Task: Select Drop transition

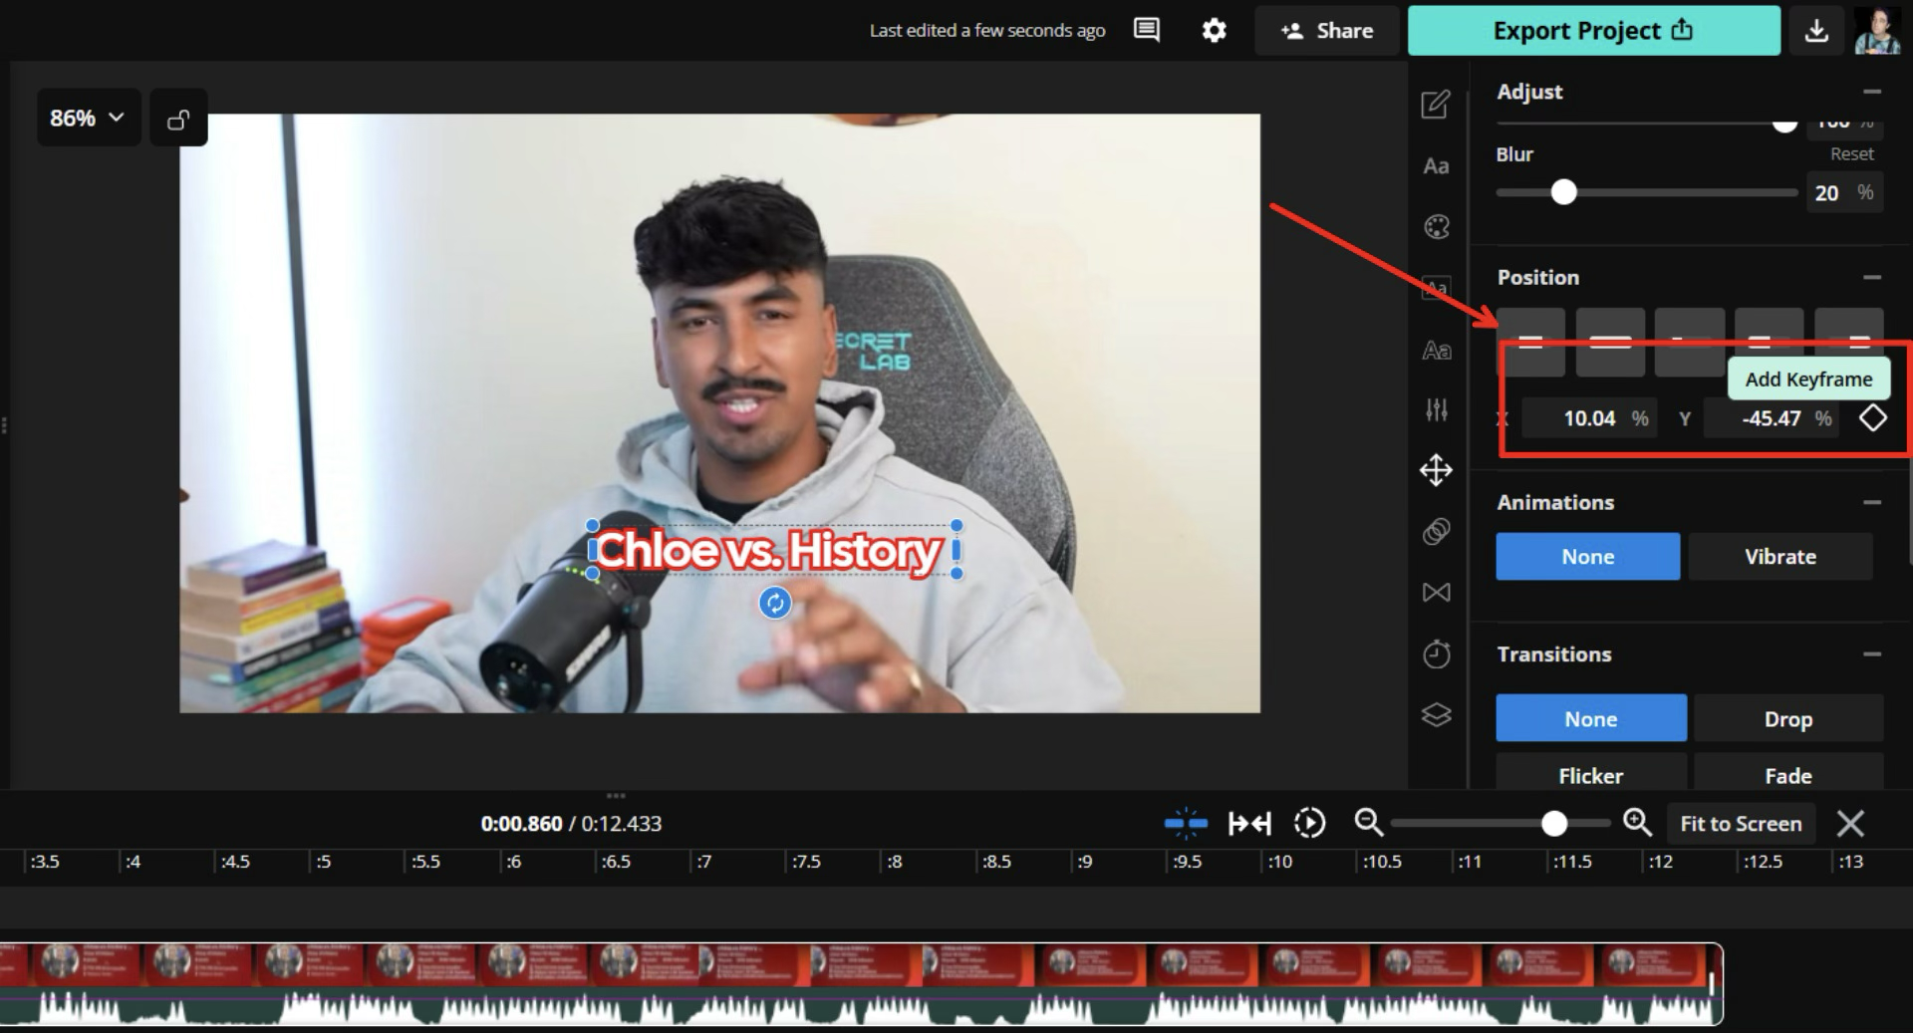Action: 1787,718
